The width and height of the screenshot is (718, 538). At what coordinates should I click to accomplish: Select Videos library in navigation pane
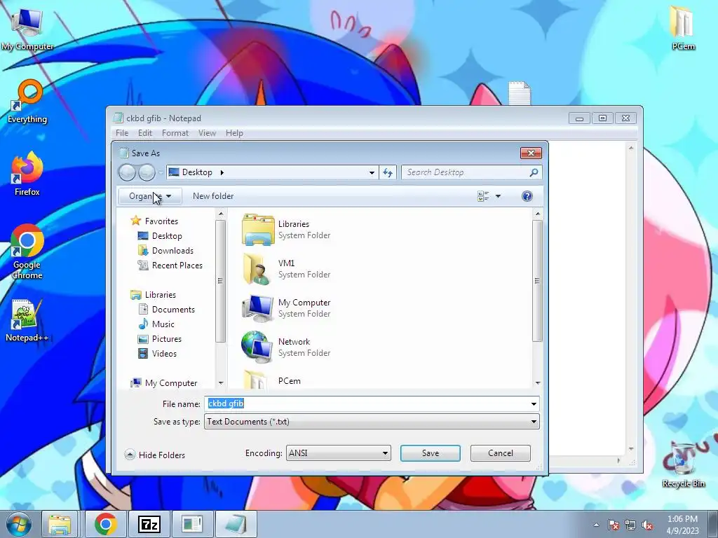click(157, 354)
